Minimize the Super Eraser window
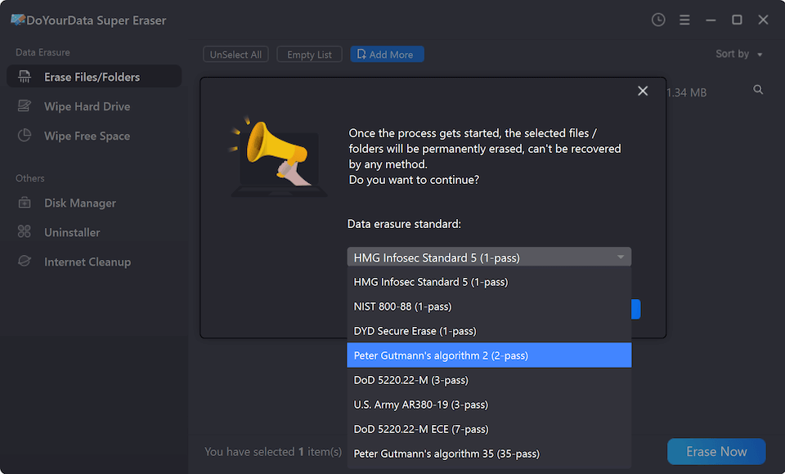 (711, 20)
